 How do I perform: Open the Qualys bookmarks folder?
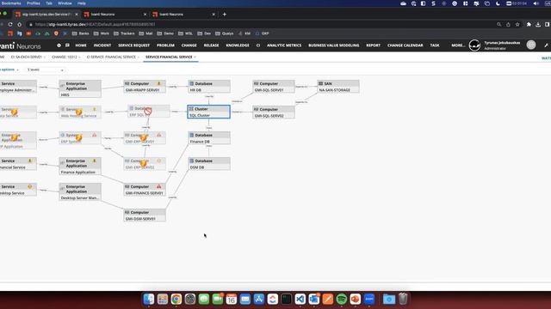point(224,33)
